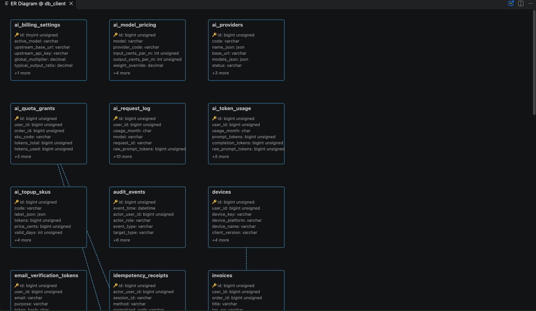This screenshot has height=311, width=536.
Task: Select the audit_events table header
Action: coord(129,192)
